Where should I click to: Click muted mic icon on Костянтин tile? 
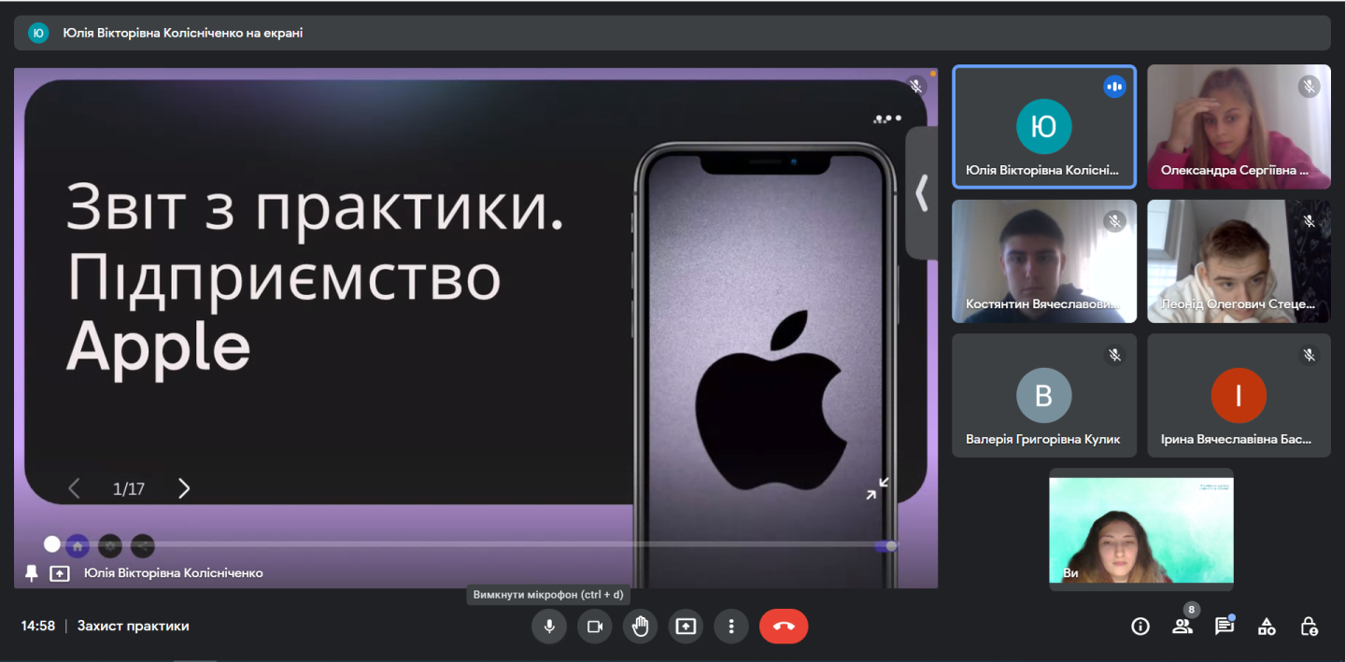point(1114,221)
